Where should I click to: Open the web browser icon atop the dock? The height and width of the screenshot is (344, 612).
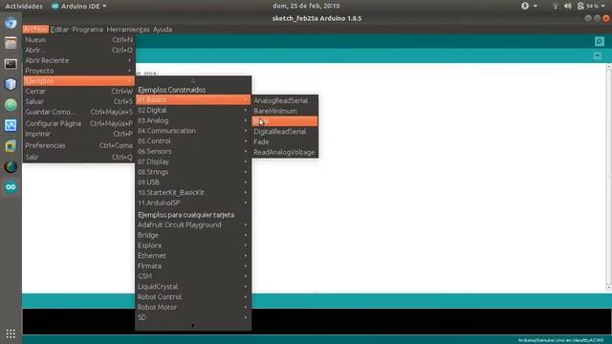click(11, 23)
